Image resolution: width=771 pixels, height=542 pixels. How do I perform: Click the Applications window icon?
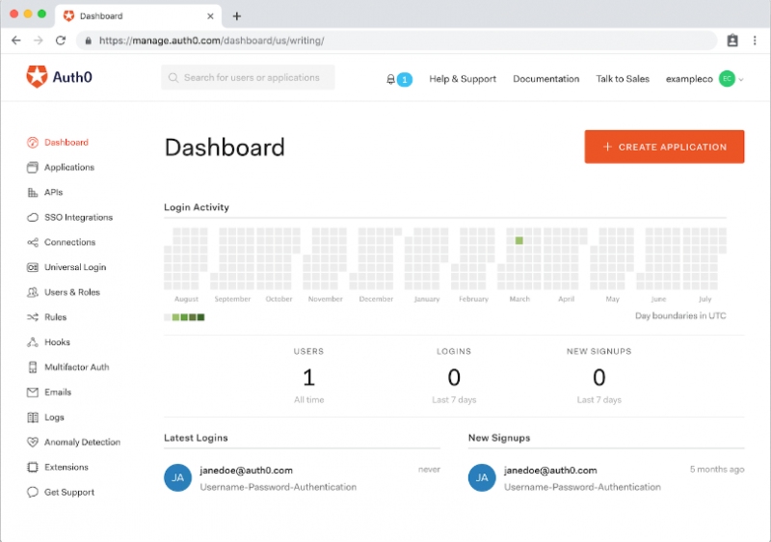point(33,168)
